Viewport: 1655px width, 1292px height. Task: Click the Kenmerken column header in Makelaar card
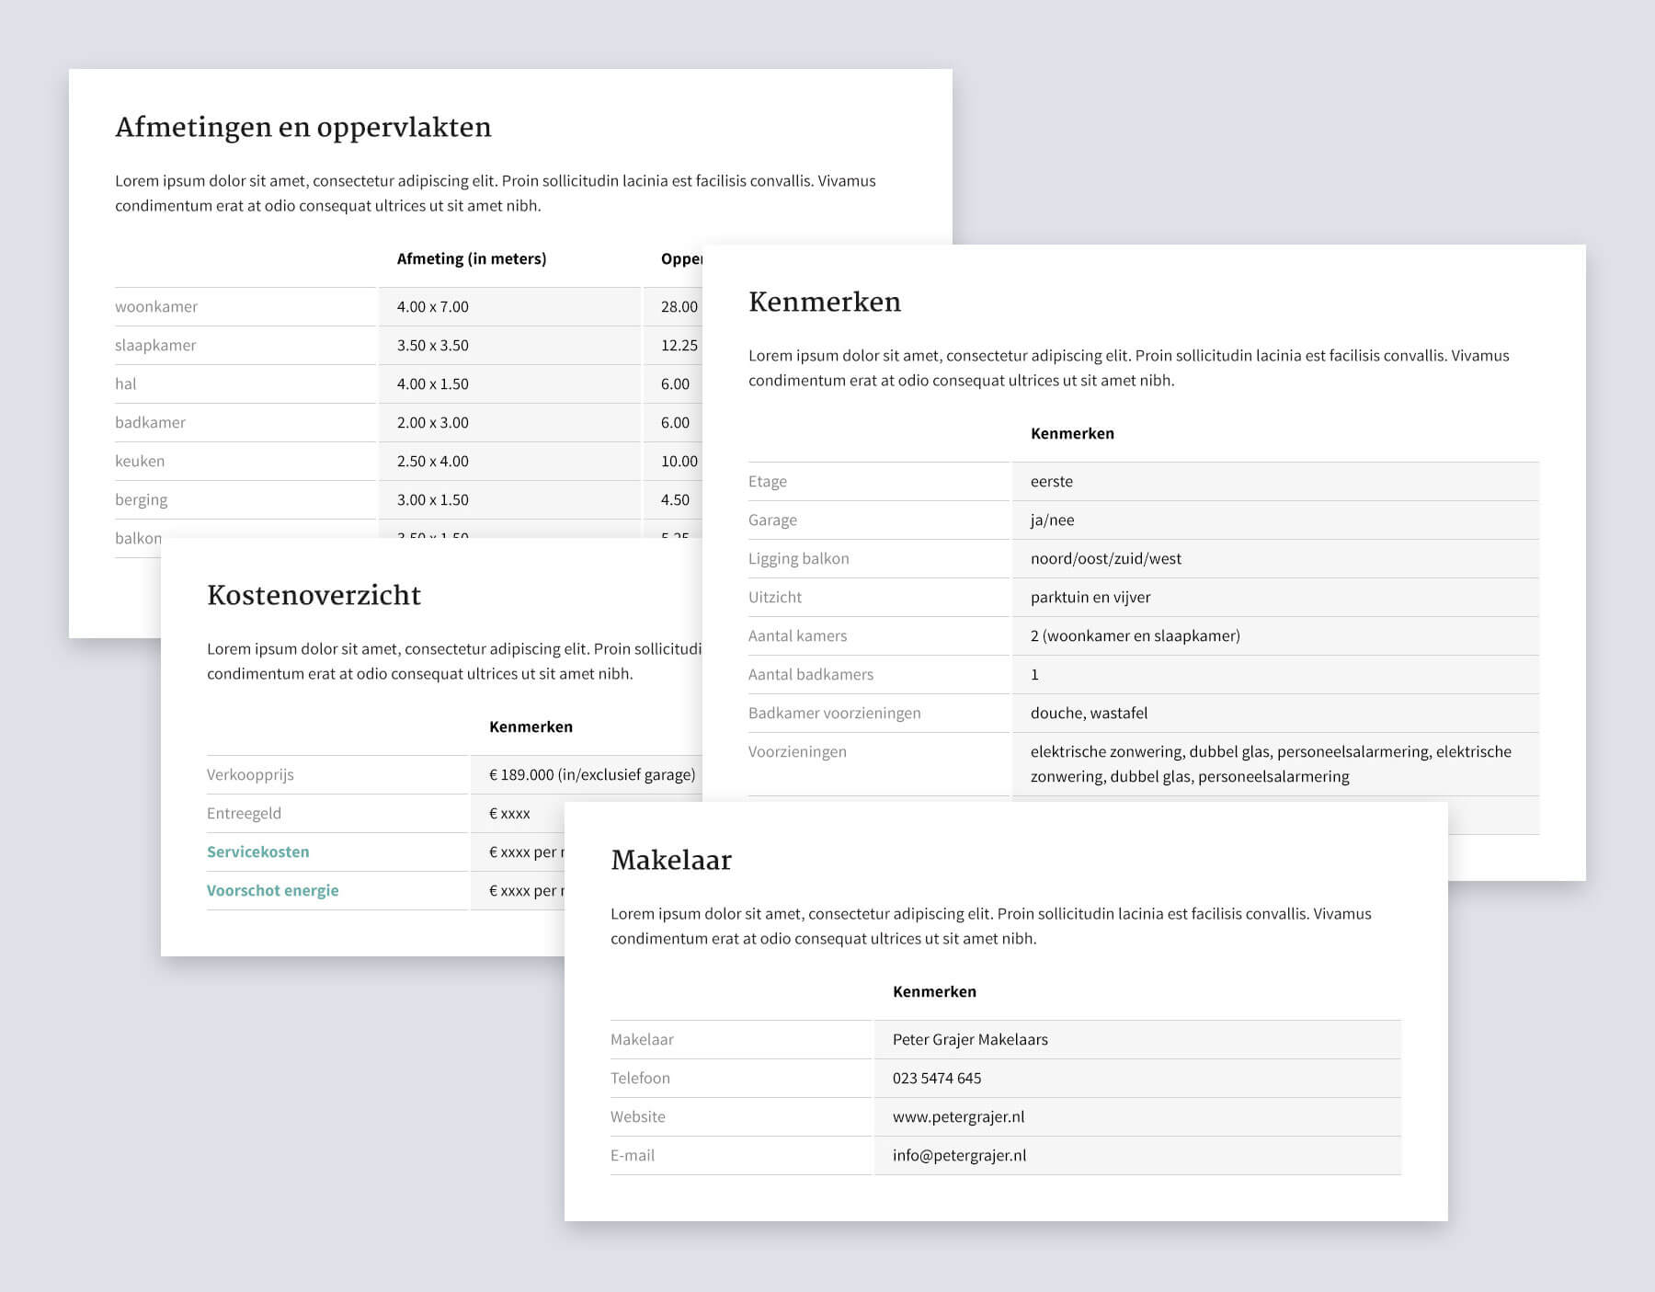(x=934, y=991)
